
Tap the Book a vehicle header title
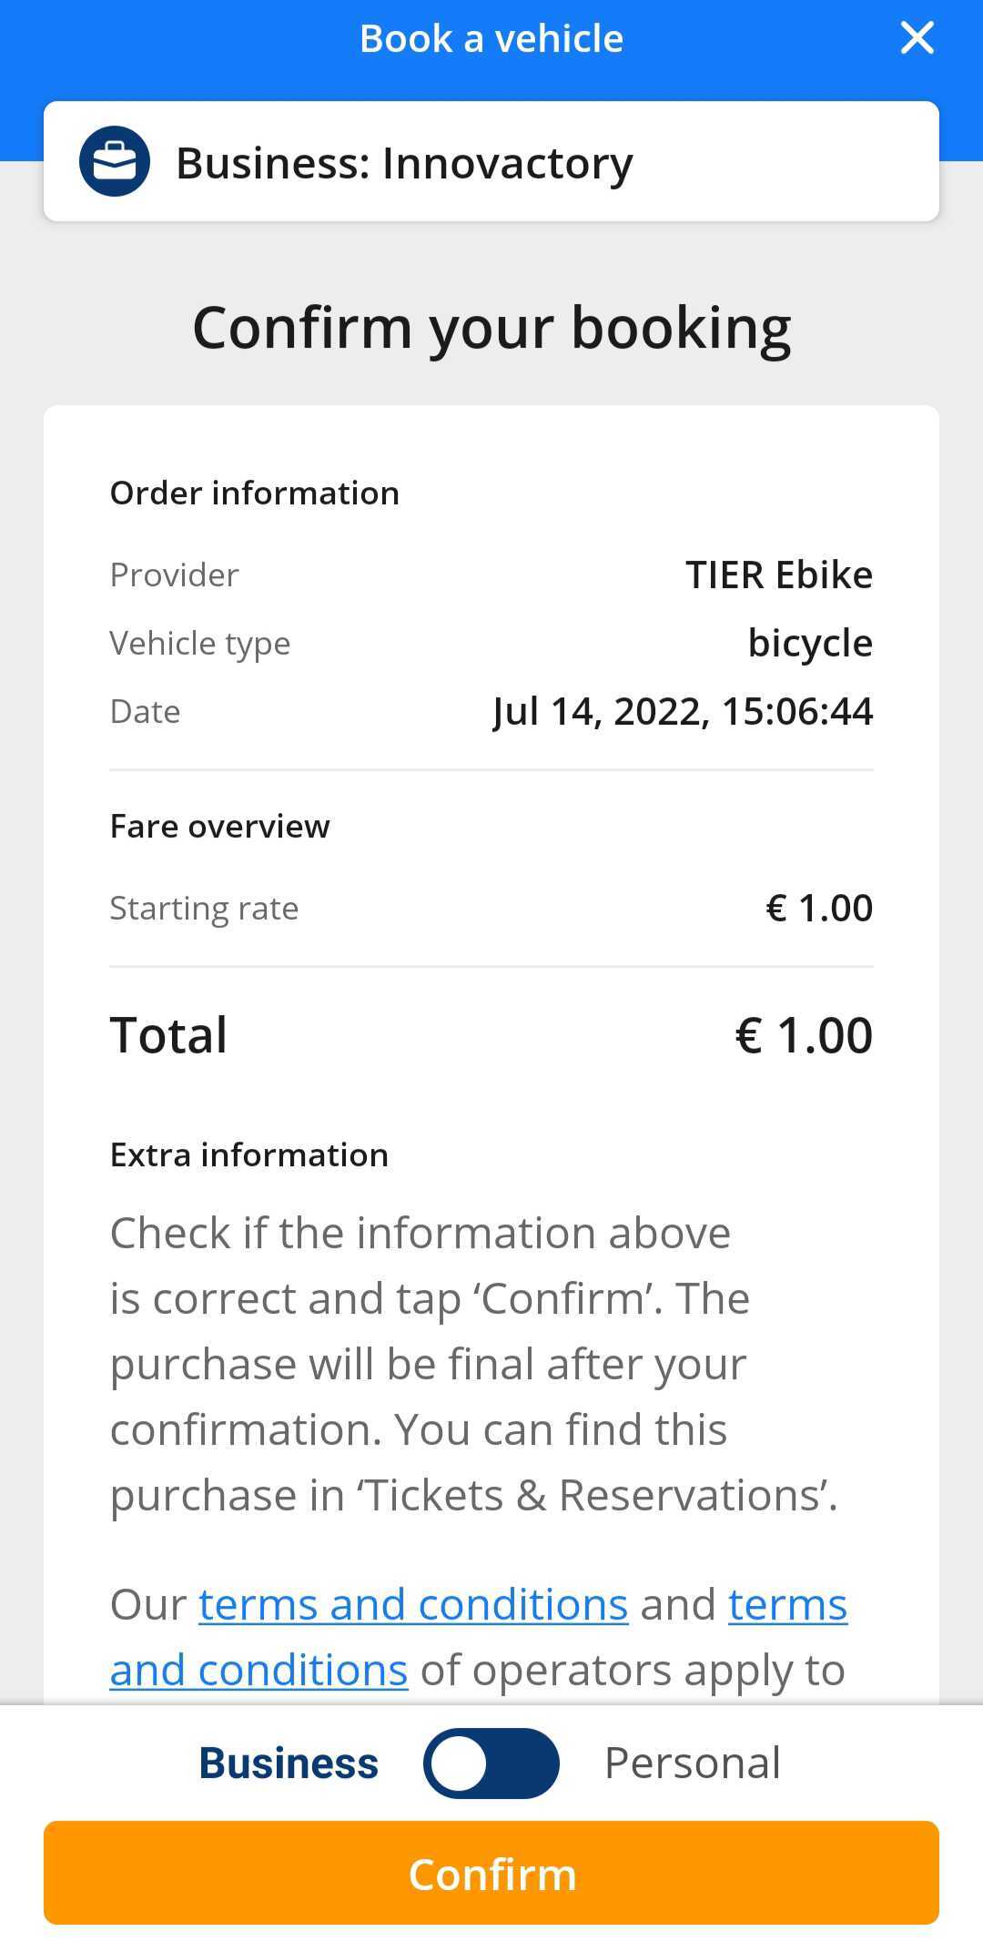pos(491,38)
